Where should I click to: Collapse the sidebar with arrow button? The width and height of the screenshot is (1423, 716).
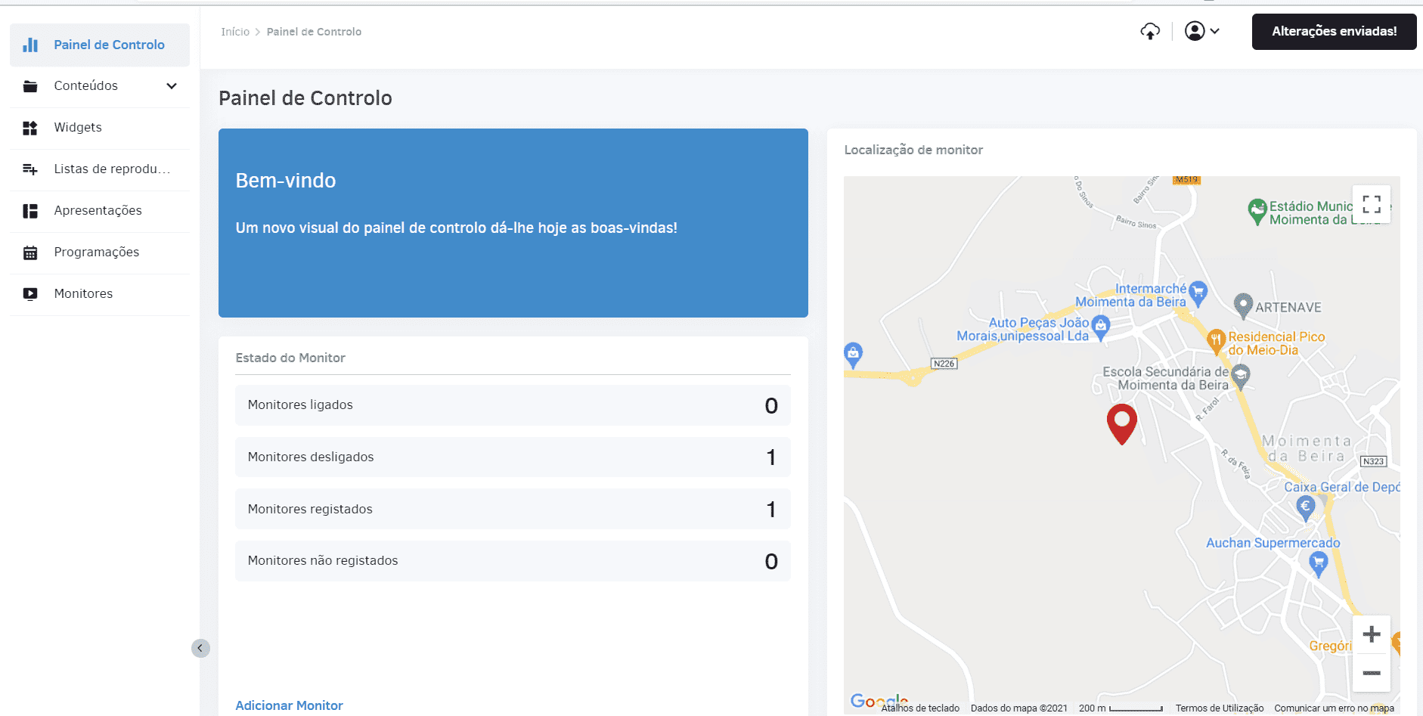(200, 648)
